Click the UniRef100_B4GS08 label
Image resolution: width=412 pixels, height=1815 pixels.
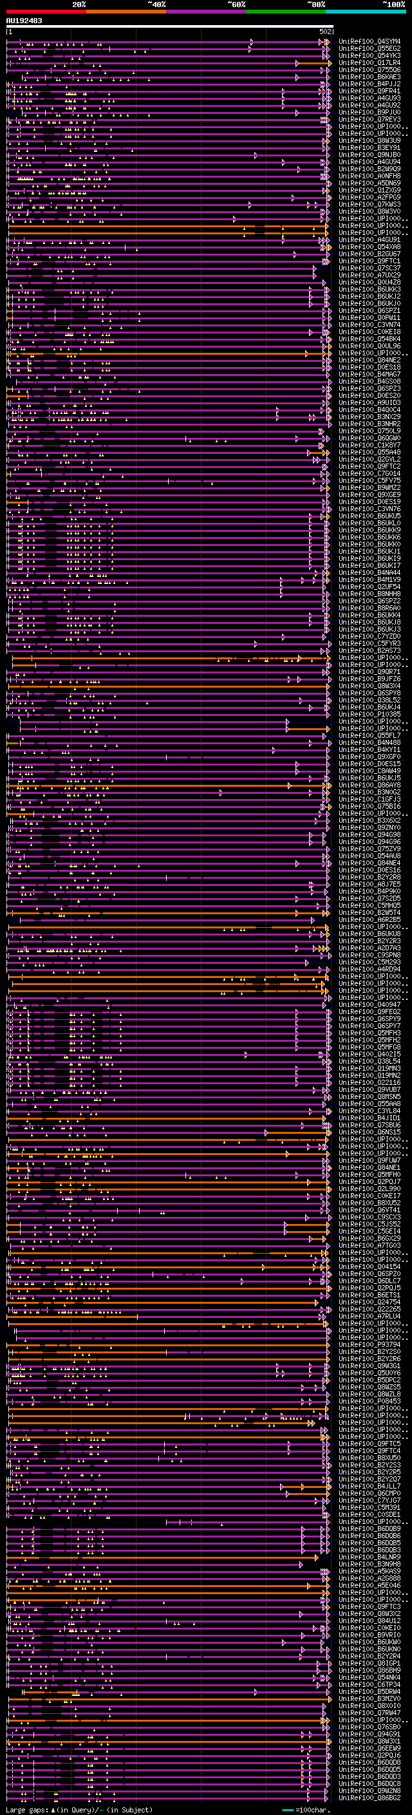[x=370, y=381]
